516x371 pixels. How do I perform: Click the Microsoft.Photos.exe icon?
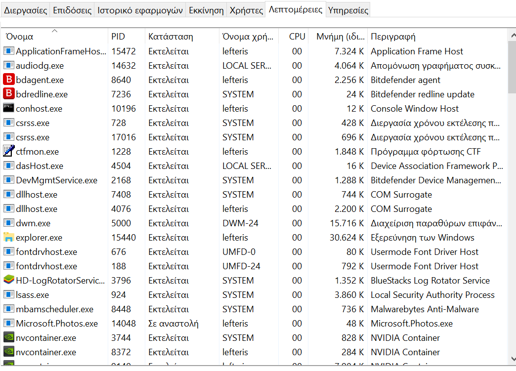(8, 323)
